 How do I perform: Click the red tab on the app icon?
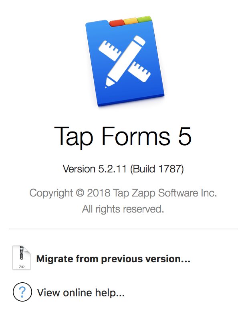tap(117, 23)
